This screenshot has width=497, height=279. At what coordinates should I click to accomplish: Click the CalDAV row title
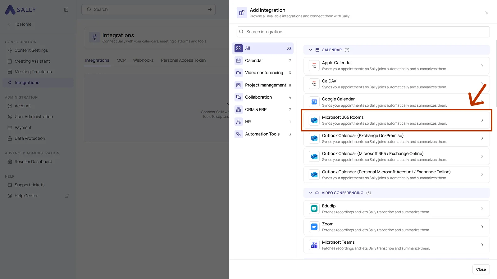(x=329, y=81)
